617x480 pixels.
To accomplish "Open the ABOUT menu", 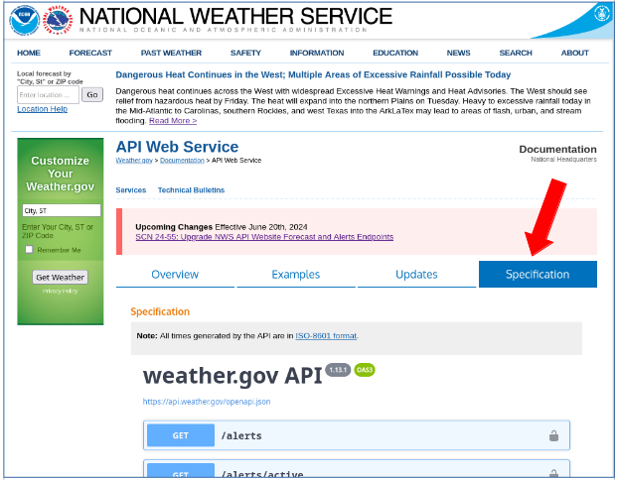I will 575,53.
